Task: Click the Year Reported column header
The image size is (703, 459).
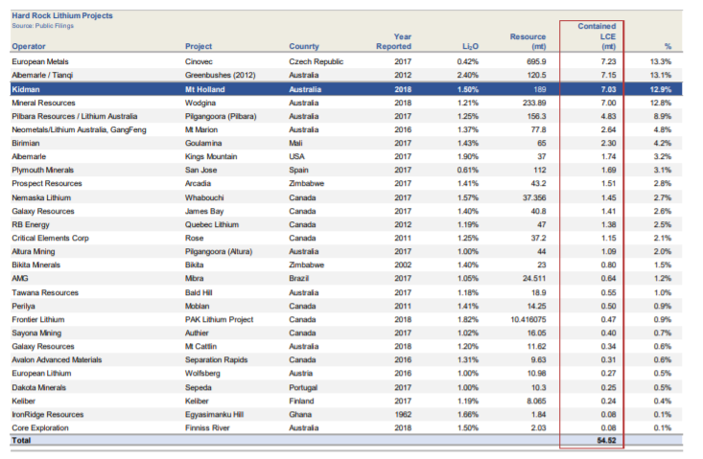Action: pos(393,41)
